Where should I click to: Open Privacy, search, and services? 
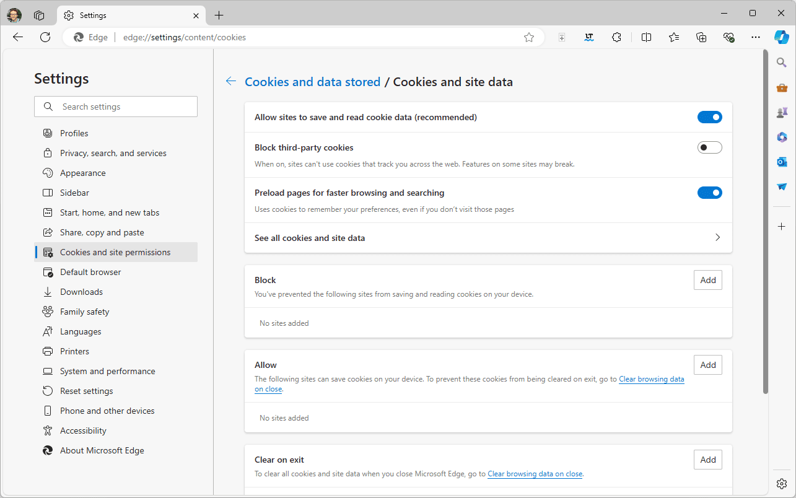pyautogui.click(x=116, y=153)
